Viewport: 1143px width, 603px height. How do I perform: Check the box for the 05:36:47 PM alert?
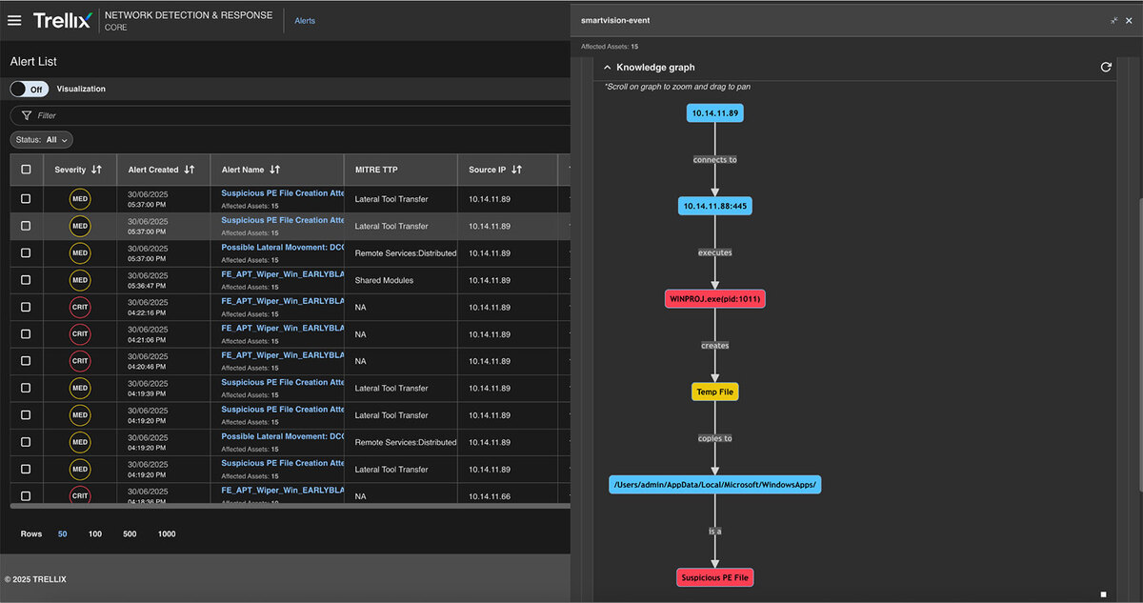pos(26,280)
